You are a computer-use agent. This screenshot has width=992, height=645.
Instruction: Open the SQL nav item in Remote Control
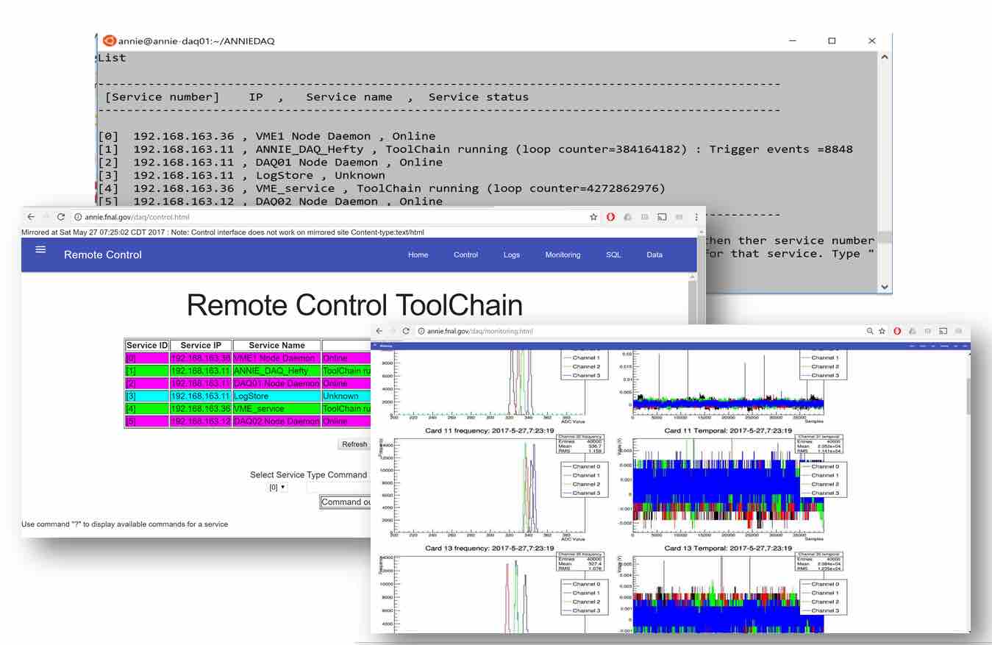click(x=613, y=254)
